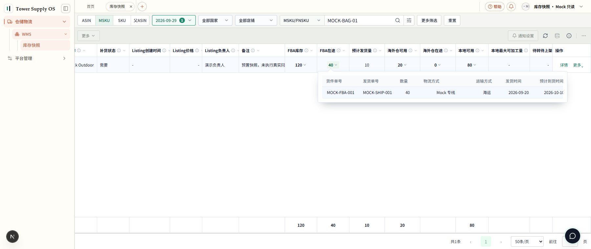Image resolution: width=591 pixels, height=249 pixels.
Task: Show info tooltip for 补货状态 column
Action: [x=119, y=50]
